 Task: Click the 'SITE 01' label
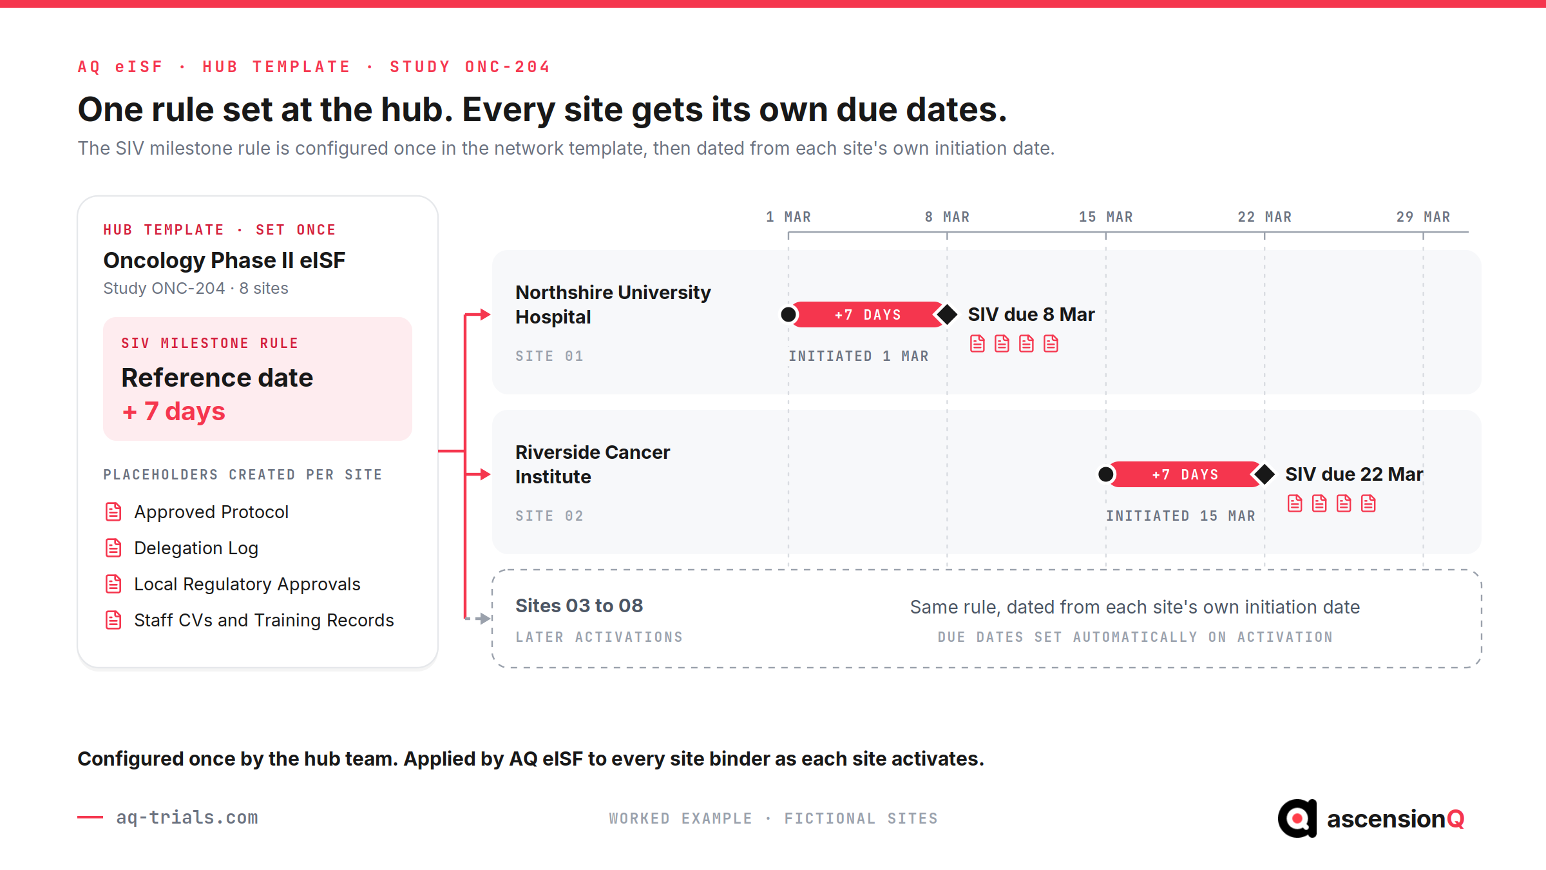(x=549, y=356)
